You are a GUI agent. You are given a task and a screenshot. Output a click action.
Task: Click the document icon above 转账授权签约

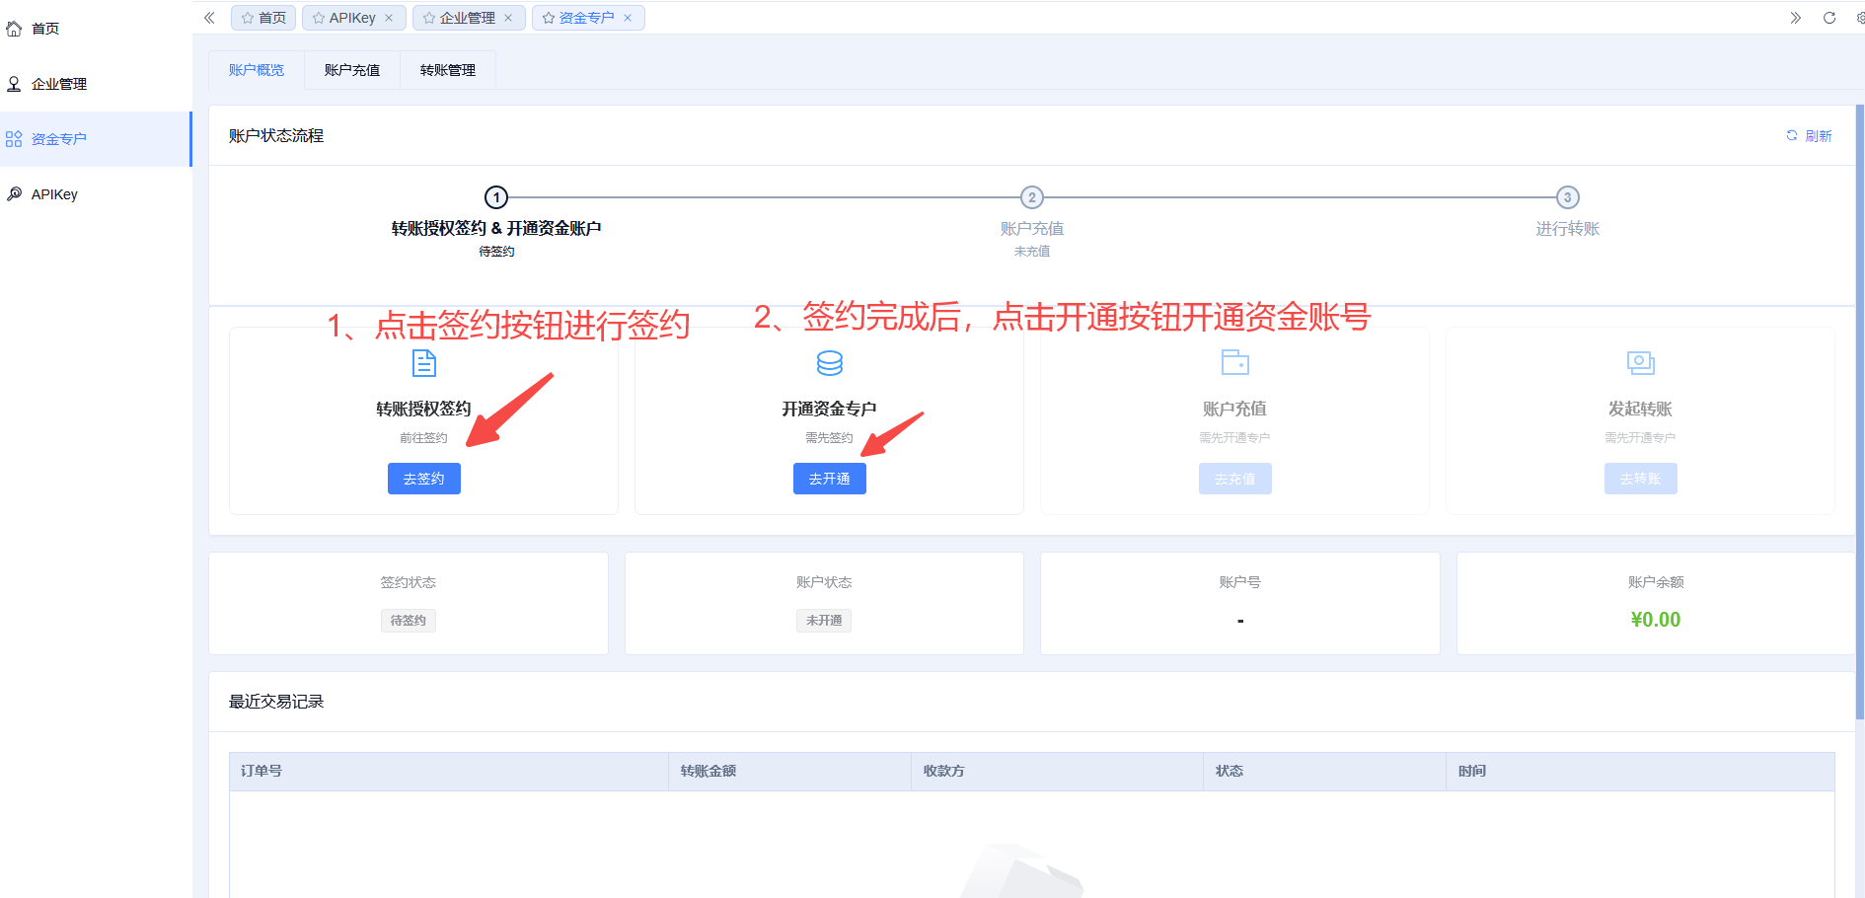[423, 363]
